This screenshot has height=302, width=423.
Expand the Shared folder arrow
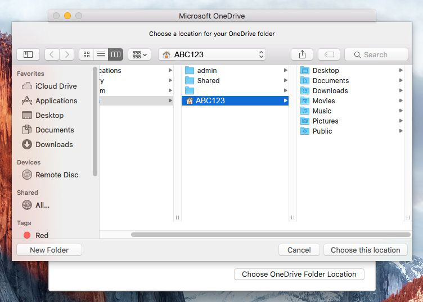[x=285, y=80]
